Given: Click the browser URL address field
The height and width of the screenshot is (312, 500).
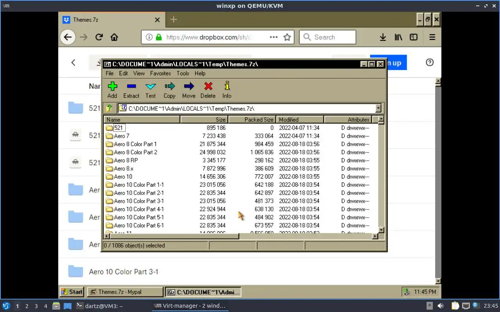Looking at the screenshot, I should pos(218,37).
